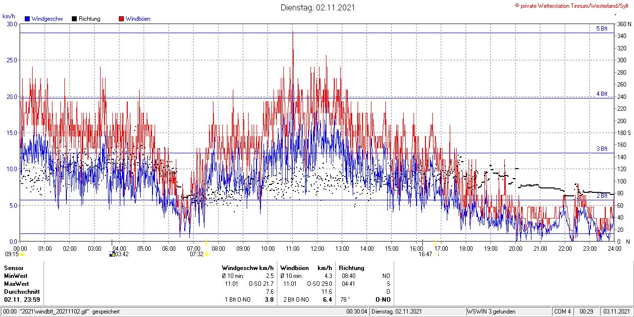Viewport: 634px width, 317px height.
Task: Click the MinWert row label
Action: [x=15, y=275]
